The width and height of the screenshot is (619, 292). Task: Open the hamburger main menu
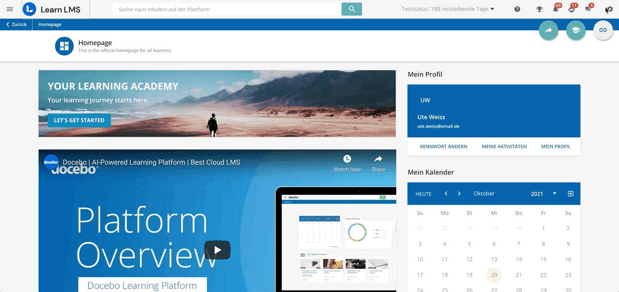click(x=10, y=9)
